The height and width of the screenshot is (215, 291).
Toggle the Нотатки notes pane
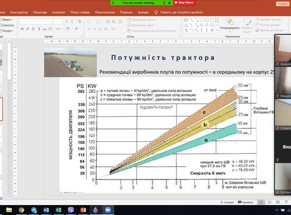(227, 202)
